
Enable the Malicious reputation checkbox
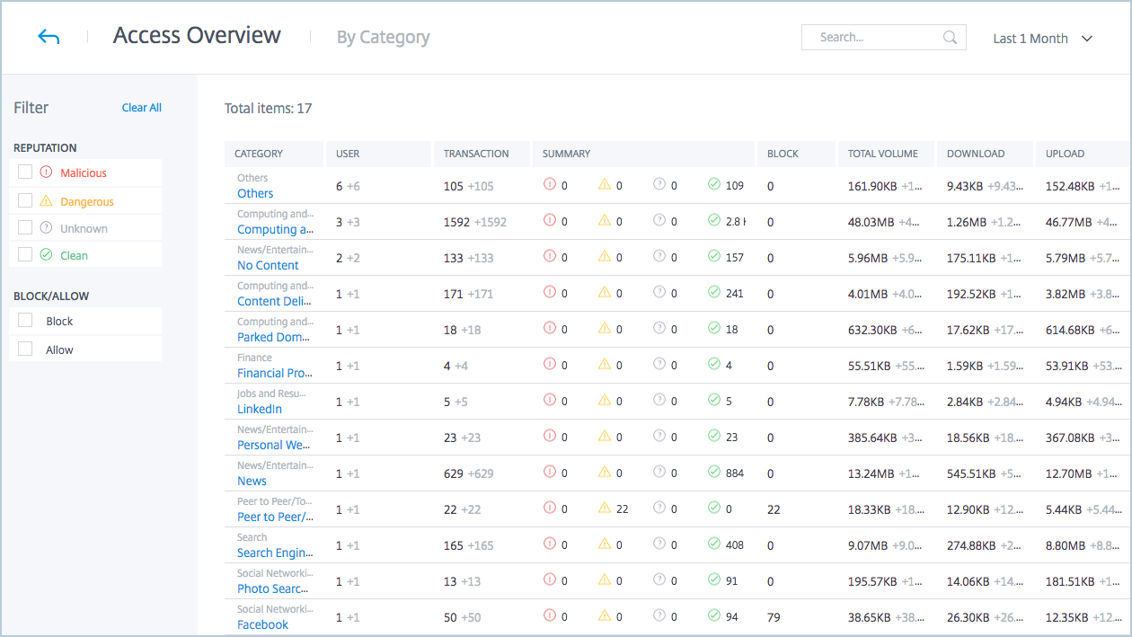tap(25, 173)
